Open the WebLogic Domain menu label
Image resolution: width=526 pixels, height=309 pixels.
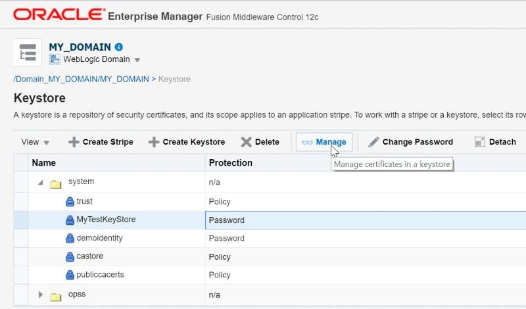[97, 59]
